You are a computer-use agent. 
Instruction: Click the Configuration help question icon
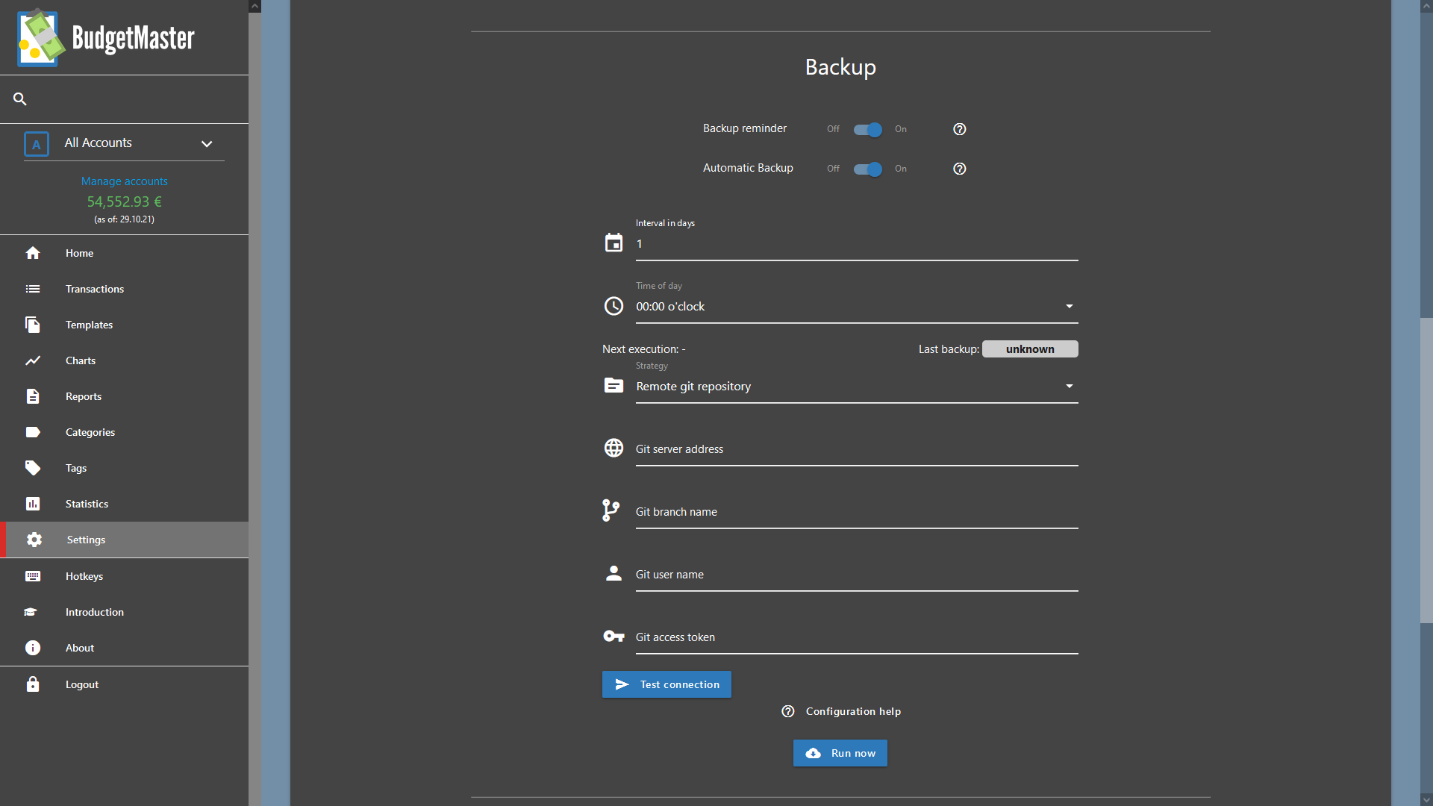pyautogui.click(x=788, y=711)
